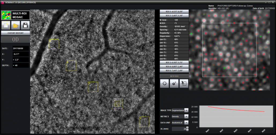276x135 pixels.
Task: Expand the Image Type dropdown
Action: click(187, 110)
